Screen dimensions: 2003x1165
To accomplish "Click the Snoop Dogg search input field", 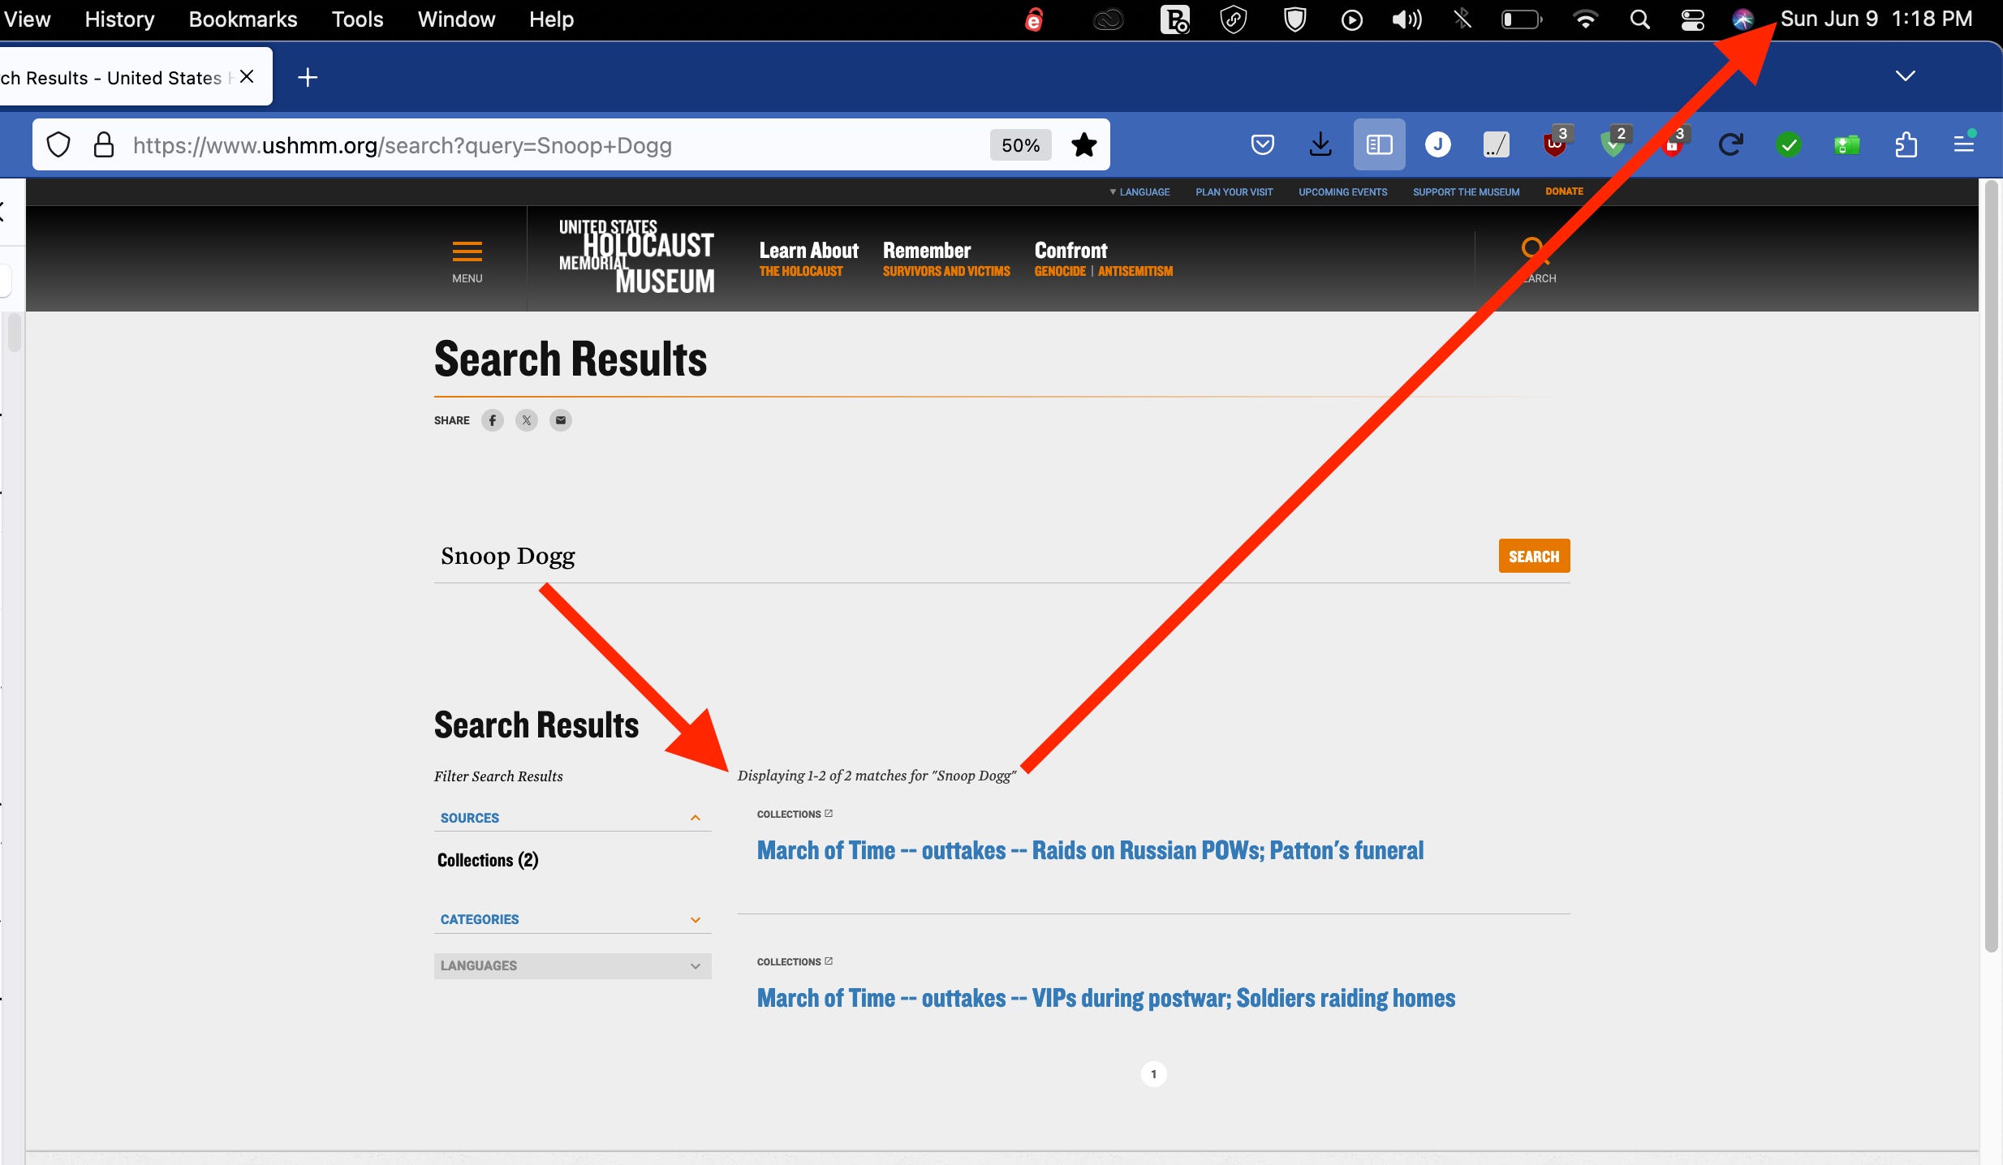I will [x=962, y=556].
